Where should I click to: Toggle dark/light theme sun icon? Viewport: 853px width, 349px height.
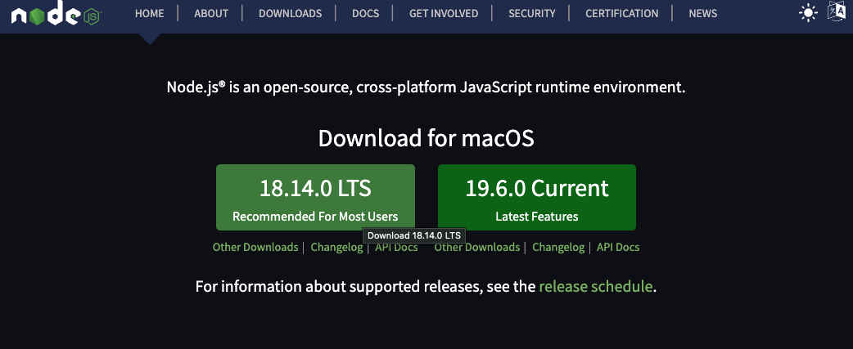[x=808, y=12]
